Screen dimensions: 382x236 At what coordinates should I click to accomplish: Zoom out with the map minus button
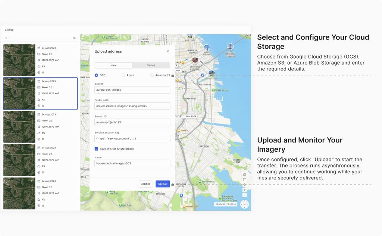click(x=245, y=195)
